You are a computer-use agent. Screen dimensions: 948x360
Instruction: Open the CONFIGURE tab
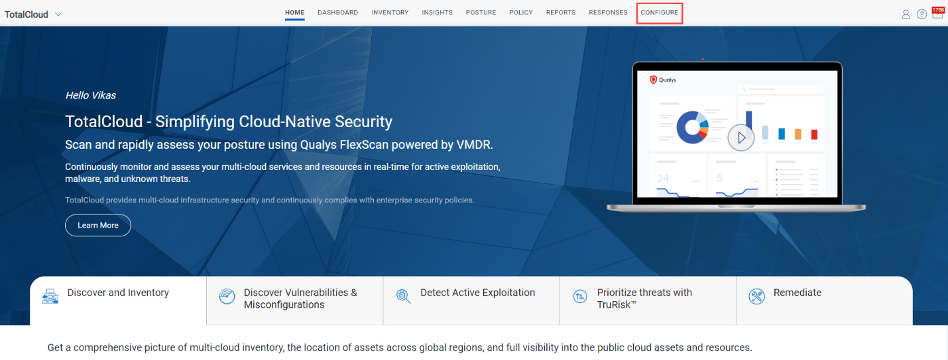click(x=660, y=13)
